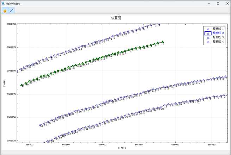Click the y Axis label left of plot
231x155 pixels.
(x=4, y=83)
